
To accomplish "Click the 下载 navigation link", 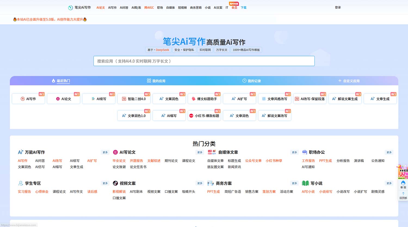I will (x=243, y=8).
